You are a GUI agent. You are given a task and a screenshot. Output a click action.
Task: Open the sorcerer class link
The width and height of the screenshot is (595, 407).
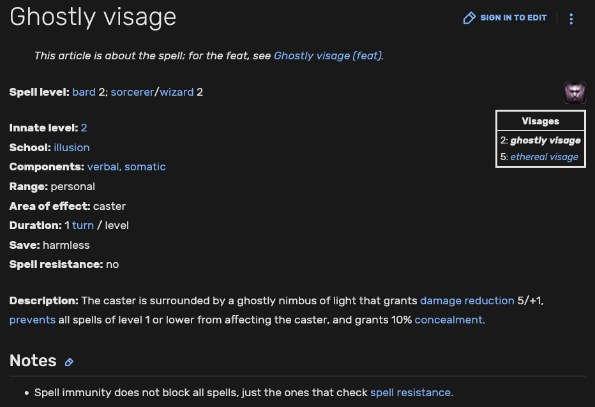pos(132,92)
